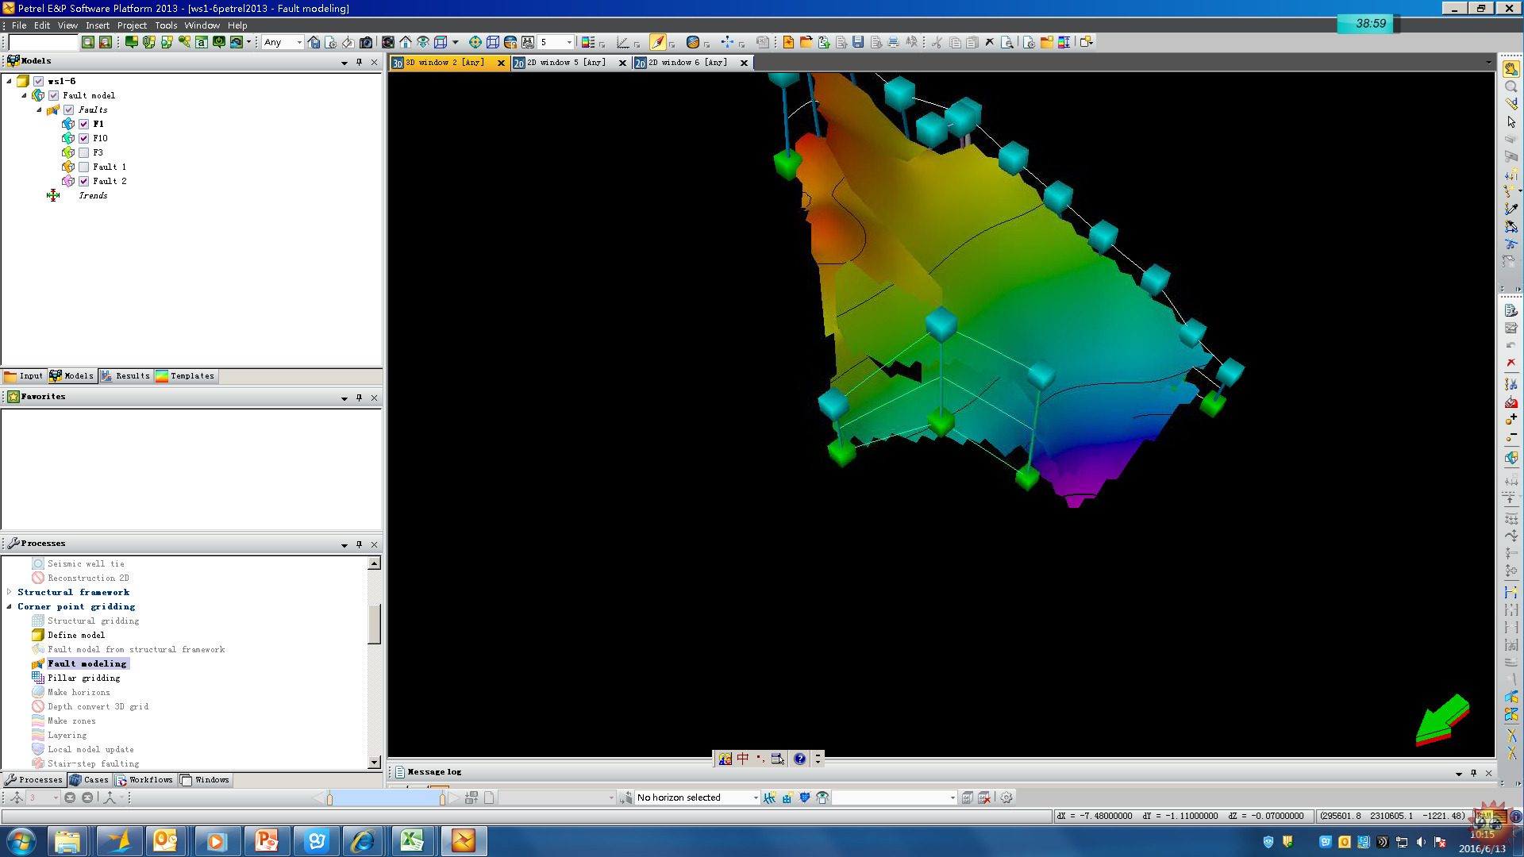Open the File menu
This screenshot has width=1524, height=857.
[x=19, y=25]
